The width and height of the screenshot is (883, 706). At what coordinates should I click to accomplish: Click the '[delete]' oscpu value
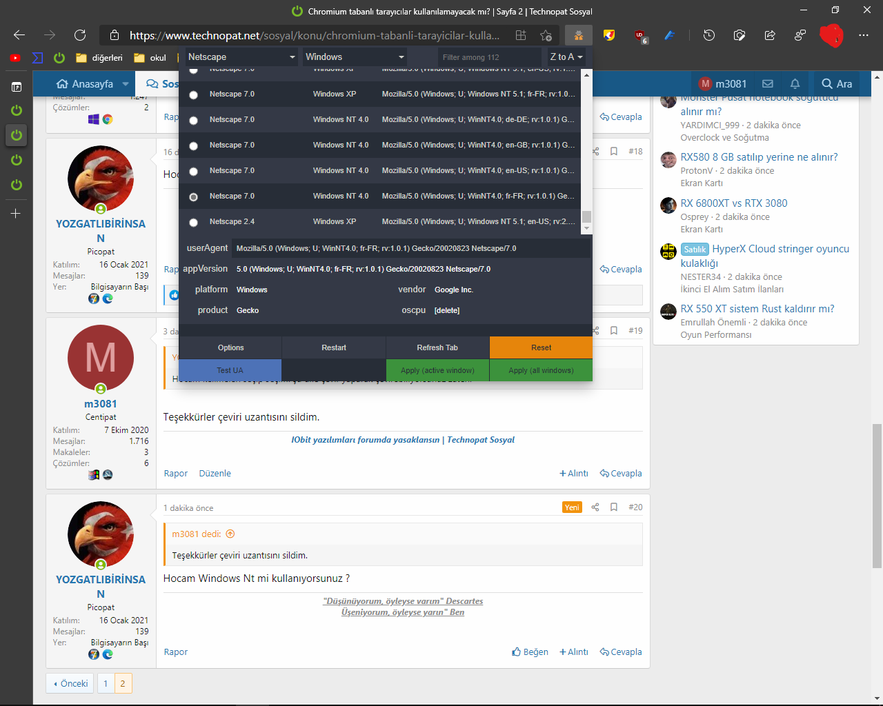447,310
